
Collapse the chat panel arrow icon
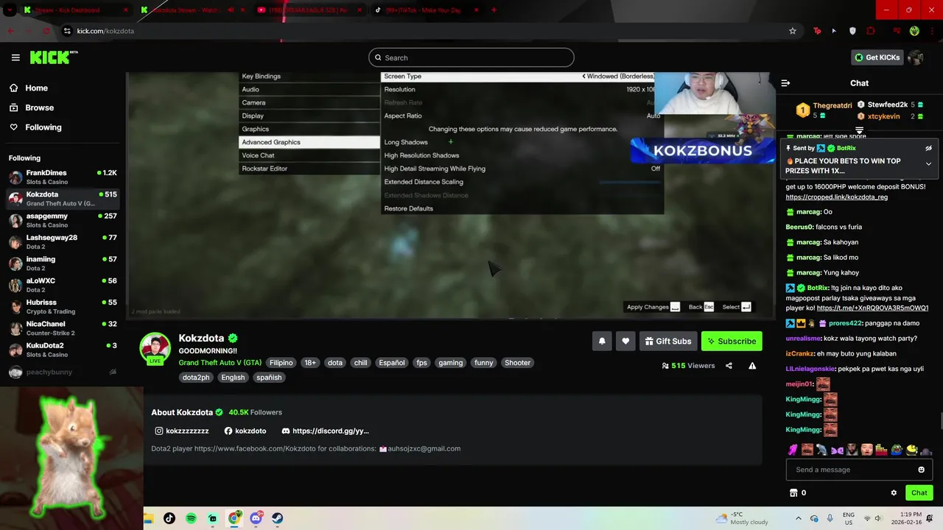pos(785,83)
